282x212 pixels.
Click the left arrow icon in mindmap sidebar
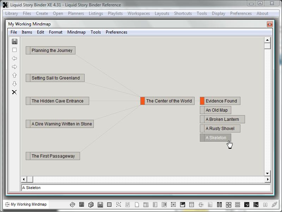14,58
